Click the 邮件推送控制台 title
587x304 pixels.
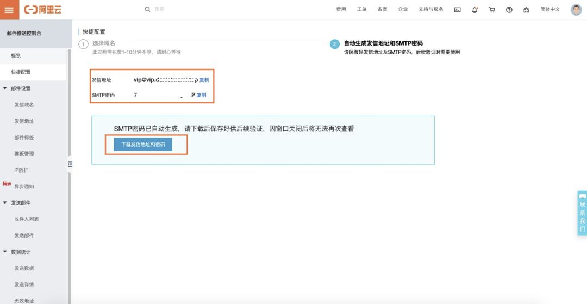pos(24,33)
